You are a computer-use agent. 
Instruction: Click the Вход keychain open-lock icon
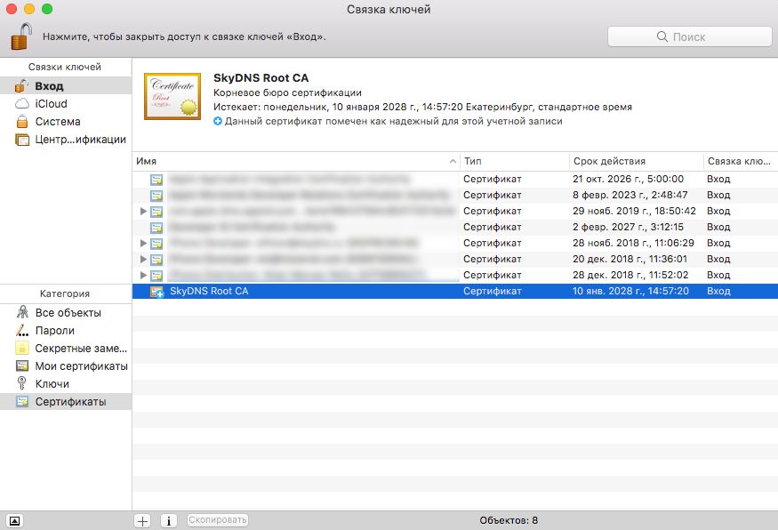click(22, 85)
